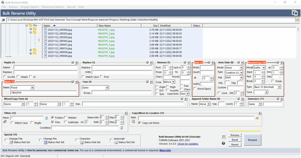301x158 pixels.
Task: Open the browse folder icon at path end
Action: (x=297, y=20)
